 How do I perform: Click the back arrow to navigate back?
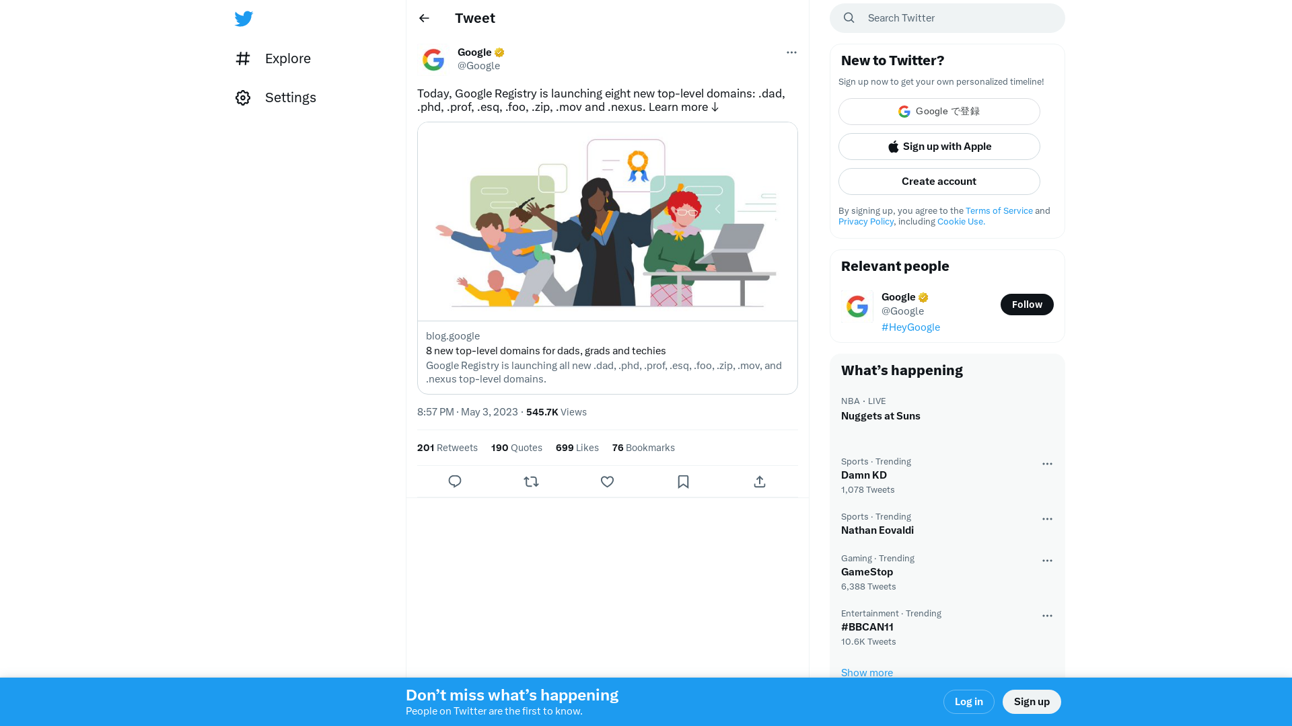424,17
